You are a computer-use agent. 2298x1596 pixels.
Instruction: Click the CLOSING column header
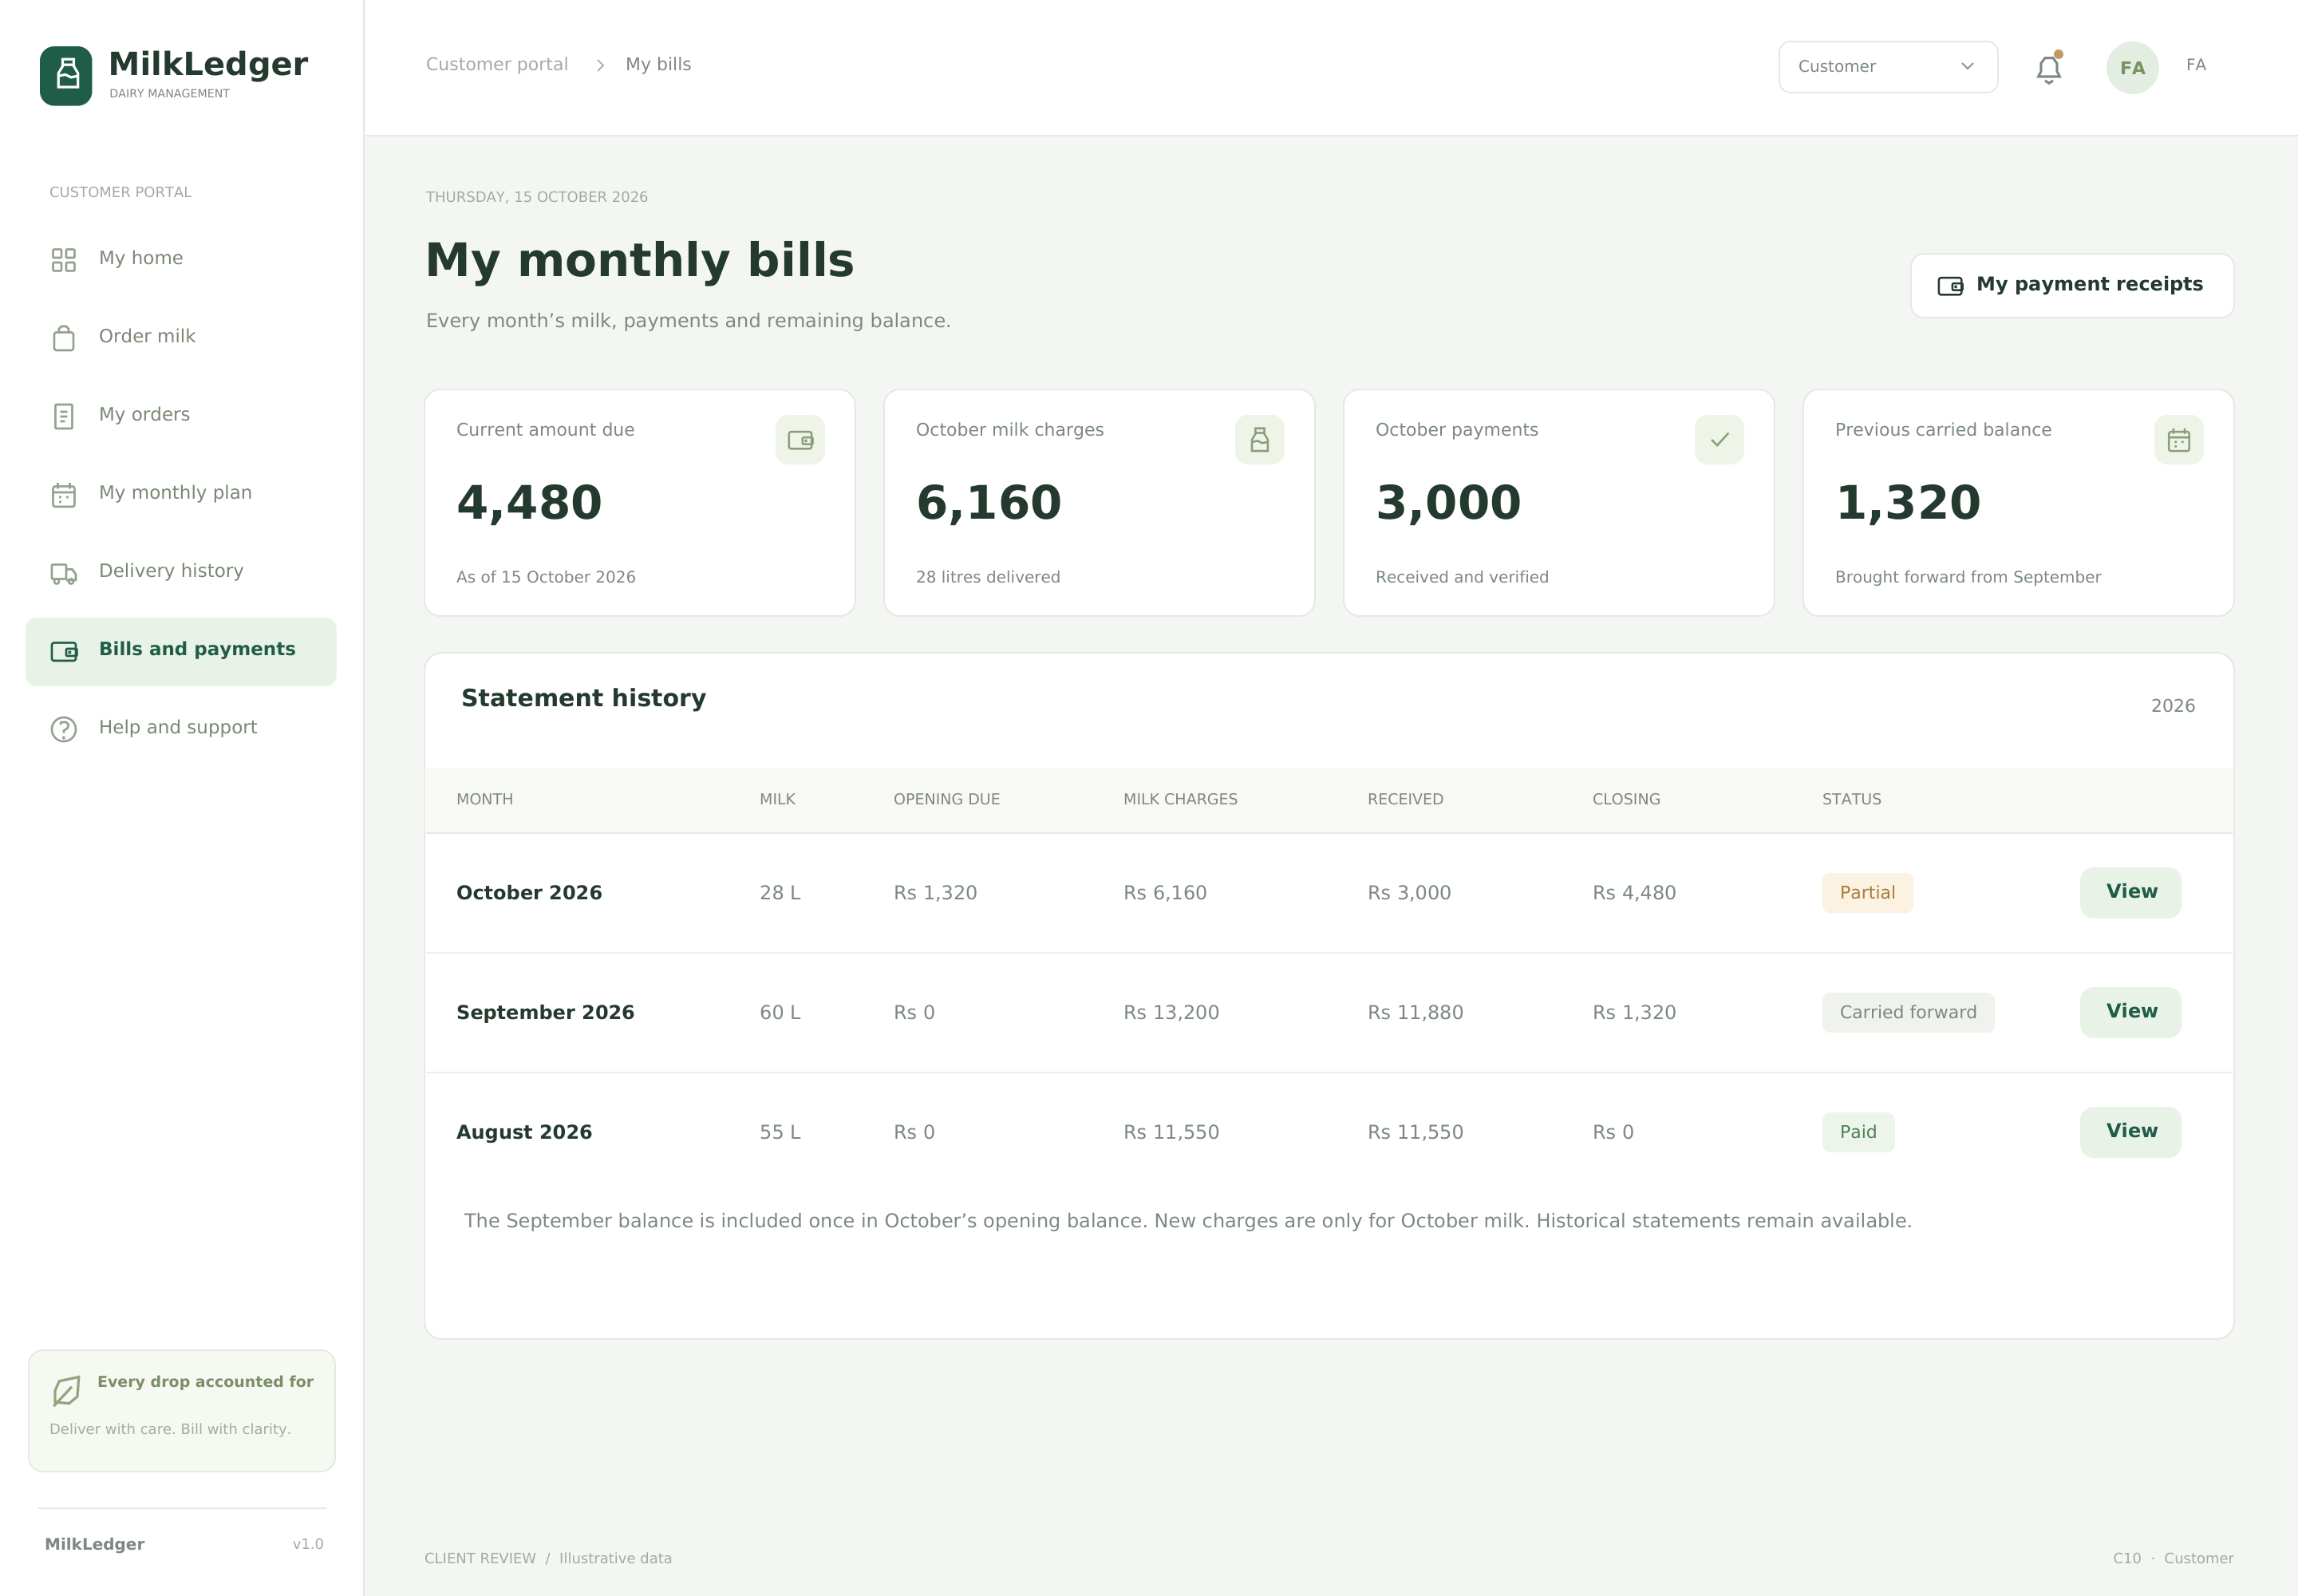[1626, 799]
